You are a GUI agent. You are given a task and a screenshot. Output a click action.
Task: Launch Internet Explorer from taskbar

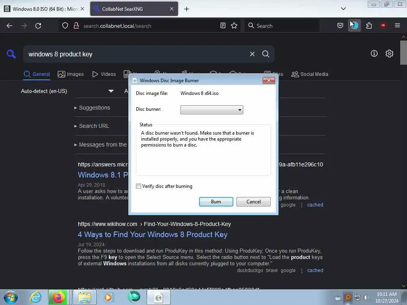point(35,297)
